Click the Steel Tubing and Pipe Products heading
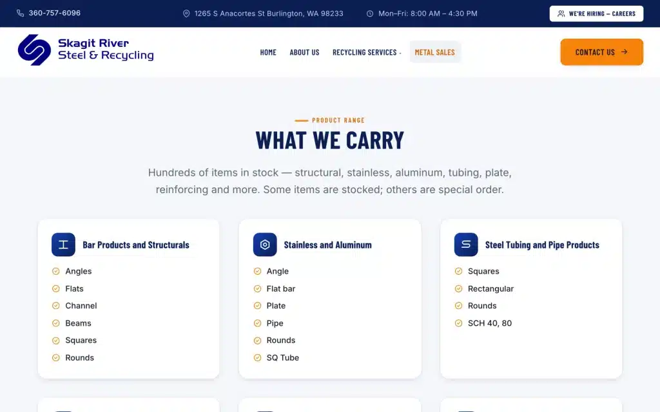Screen dimensions: 660x412 (542, 245)
